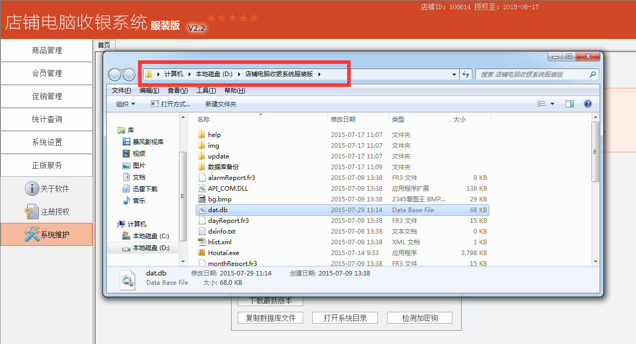This screenshot has height=344, width=636.
Task: Open the 文件(F) menu
Action: click(x=122, y=90)
